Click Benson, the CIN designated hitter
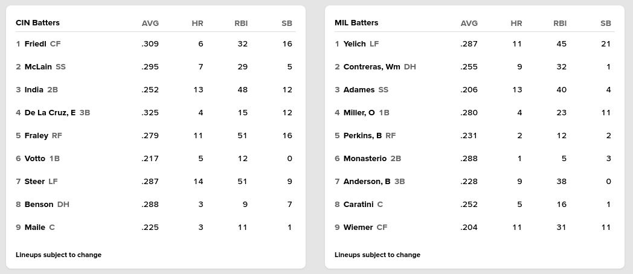The image size is (633, 274). pyautogui.click(x=39, y=205)
